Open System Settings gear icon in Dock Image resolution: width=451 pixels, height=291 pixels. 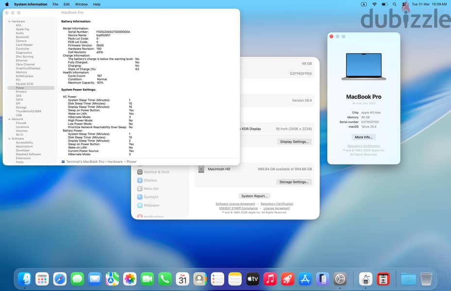pyautogui.click(x=340, y=279)
